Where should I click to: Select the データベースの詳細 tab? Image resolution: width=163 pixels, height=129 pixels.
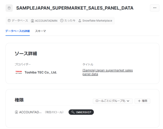pyautogui.click(x=18, y=31)
